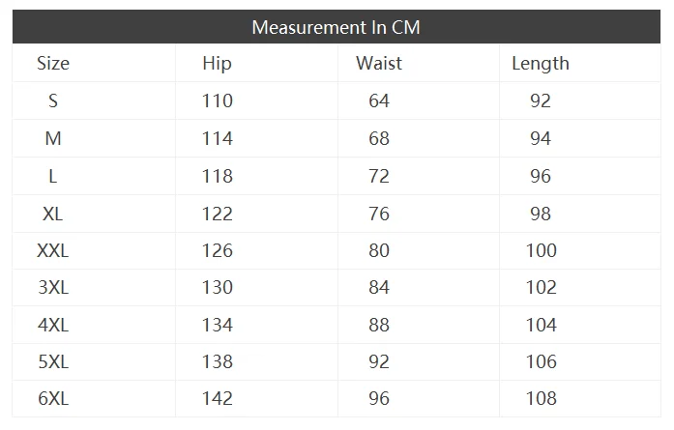
Task: Click the Measurement In CM header
Action: pyautogui.click(x=336, y=27)
